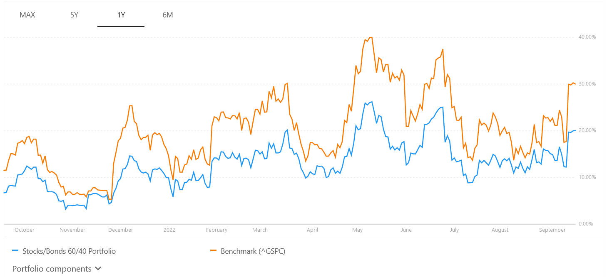Viewport: 607px width, 277px height.
Task: Show the 6M time range
Action: [x=168, y=15]
